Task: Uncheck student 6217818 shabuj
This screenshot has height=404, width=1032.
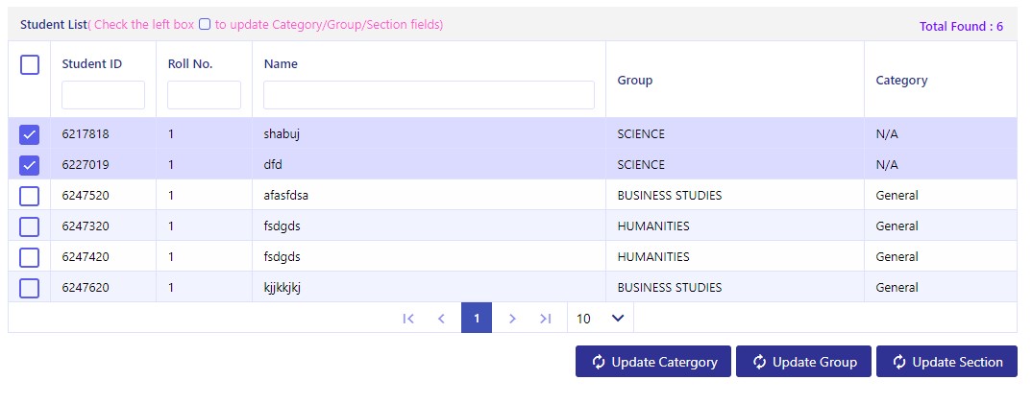Action: pyautogui.click(x=30, y=134)
